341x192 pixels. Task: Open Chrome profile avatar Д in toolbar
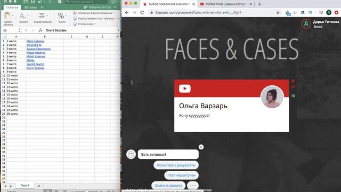329,13
